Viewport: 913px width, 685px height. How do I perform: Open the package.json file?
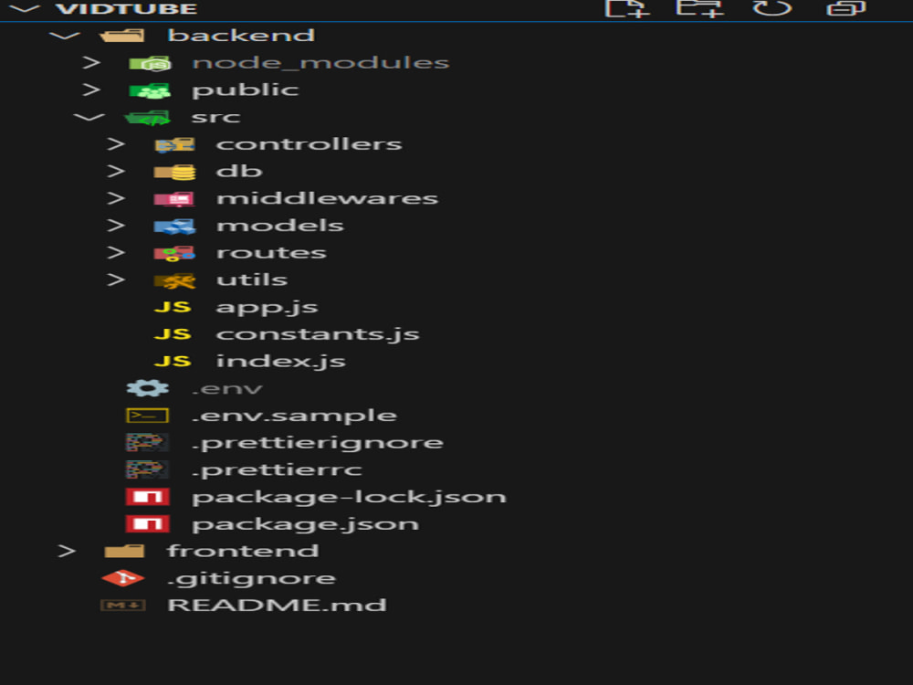point(306,525)
